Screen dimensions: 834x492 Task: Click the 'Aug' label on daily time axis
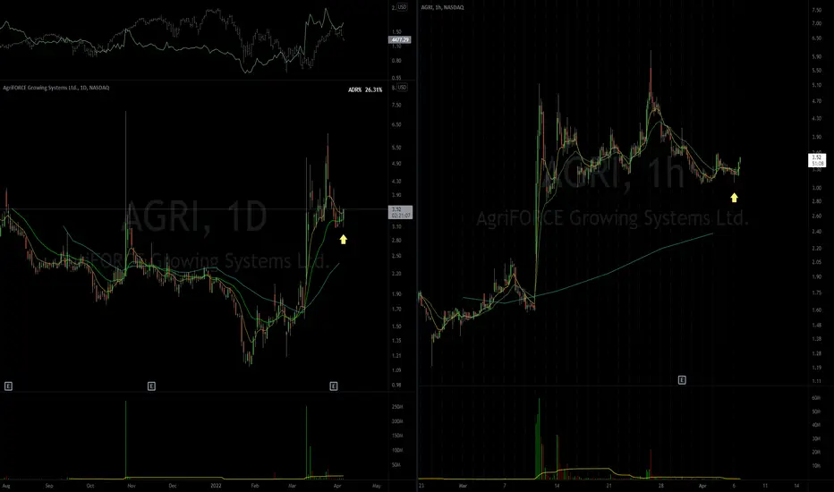pyautogui.click(x=6, y=486)
